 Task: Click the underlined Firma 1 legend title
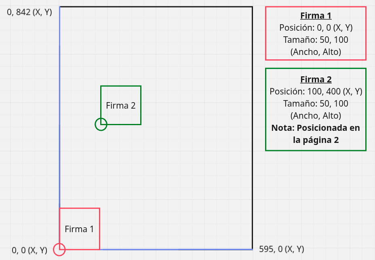(316, 16)
